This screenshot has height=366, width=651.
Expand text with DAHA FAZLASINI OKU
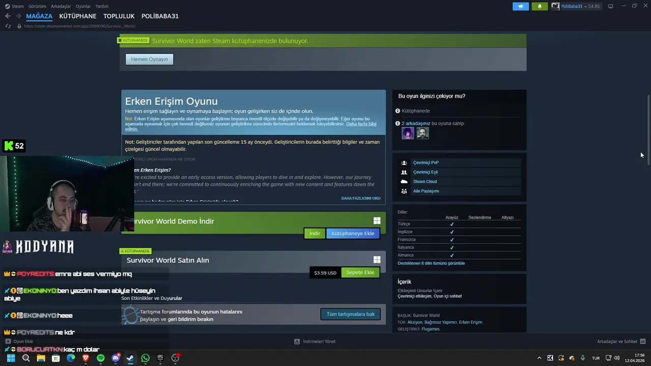(361, 198)
